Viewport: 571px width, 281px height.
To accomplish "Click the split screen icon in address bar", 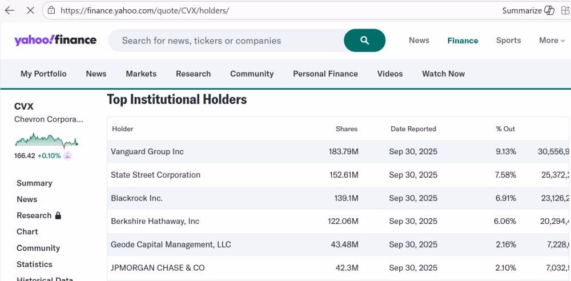I will coord(565,10).
